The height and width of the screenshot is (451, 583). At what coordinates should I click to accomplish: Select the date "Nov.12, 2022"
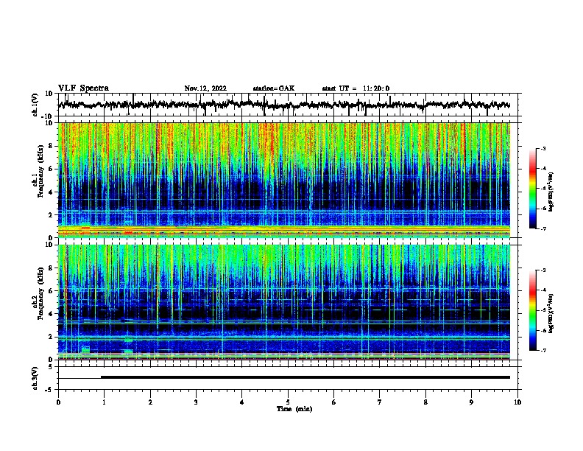tap(205, 88)
